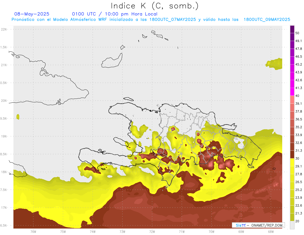Click the "75W" longitude label
The height and width of the screenshot is (235, 304).
[63, 232]
